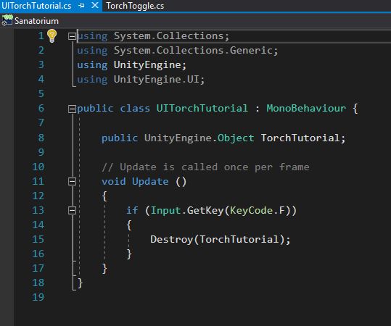This screenshot has width=391, height=326.
Task: Click the Update method name
Action: [x=150, y=182]
